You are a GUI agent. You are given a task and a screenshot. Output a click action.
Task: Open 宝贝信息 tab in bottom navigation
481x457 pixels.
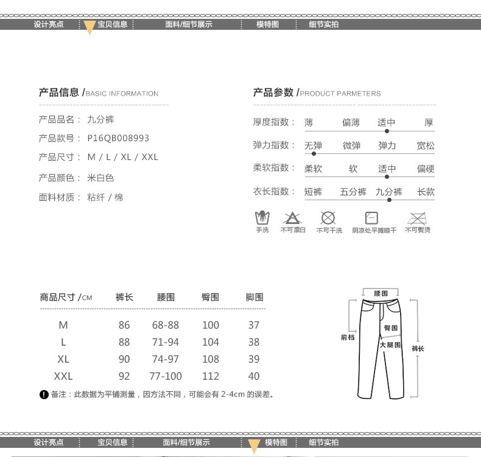click(112, 442)
